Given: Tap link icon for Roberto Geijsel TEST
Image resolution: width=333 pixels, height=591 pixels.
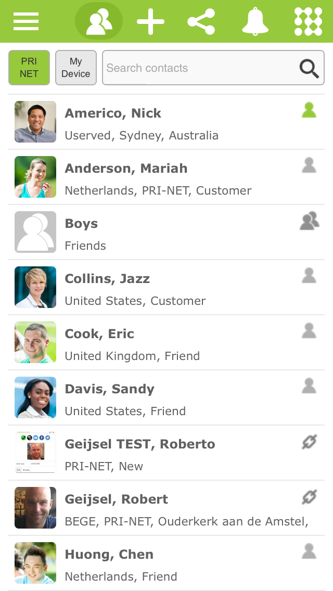Looking at the screenshot, I should 309,442.
